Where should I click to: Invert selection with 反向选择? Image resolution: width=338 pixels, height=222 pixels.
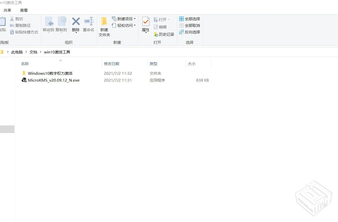(189, 32)
